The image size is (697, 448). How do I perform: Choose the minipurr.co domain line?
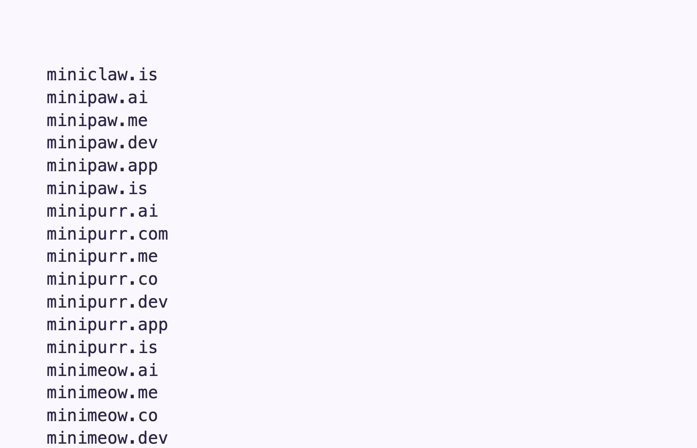(102, 279)
